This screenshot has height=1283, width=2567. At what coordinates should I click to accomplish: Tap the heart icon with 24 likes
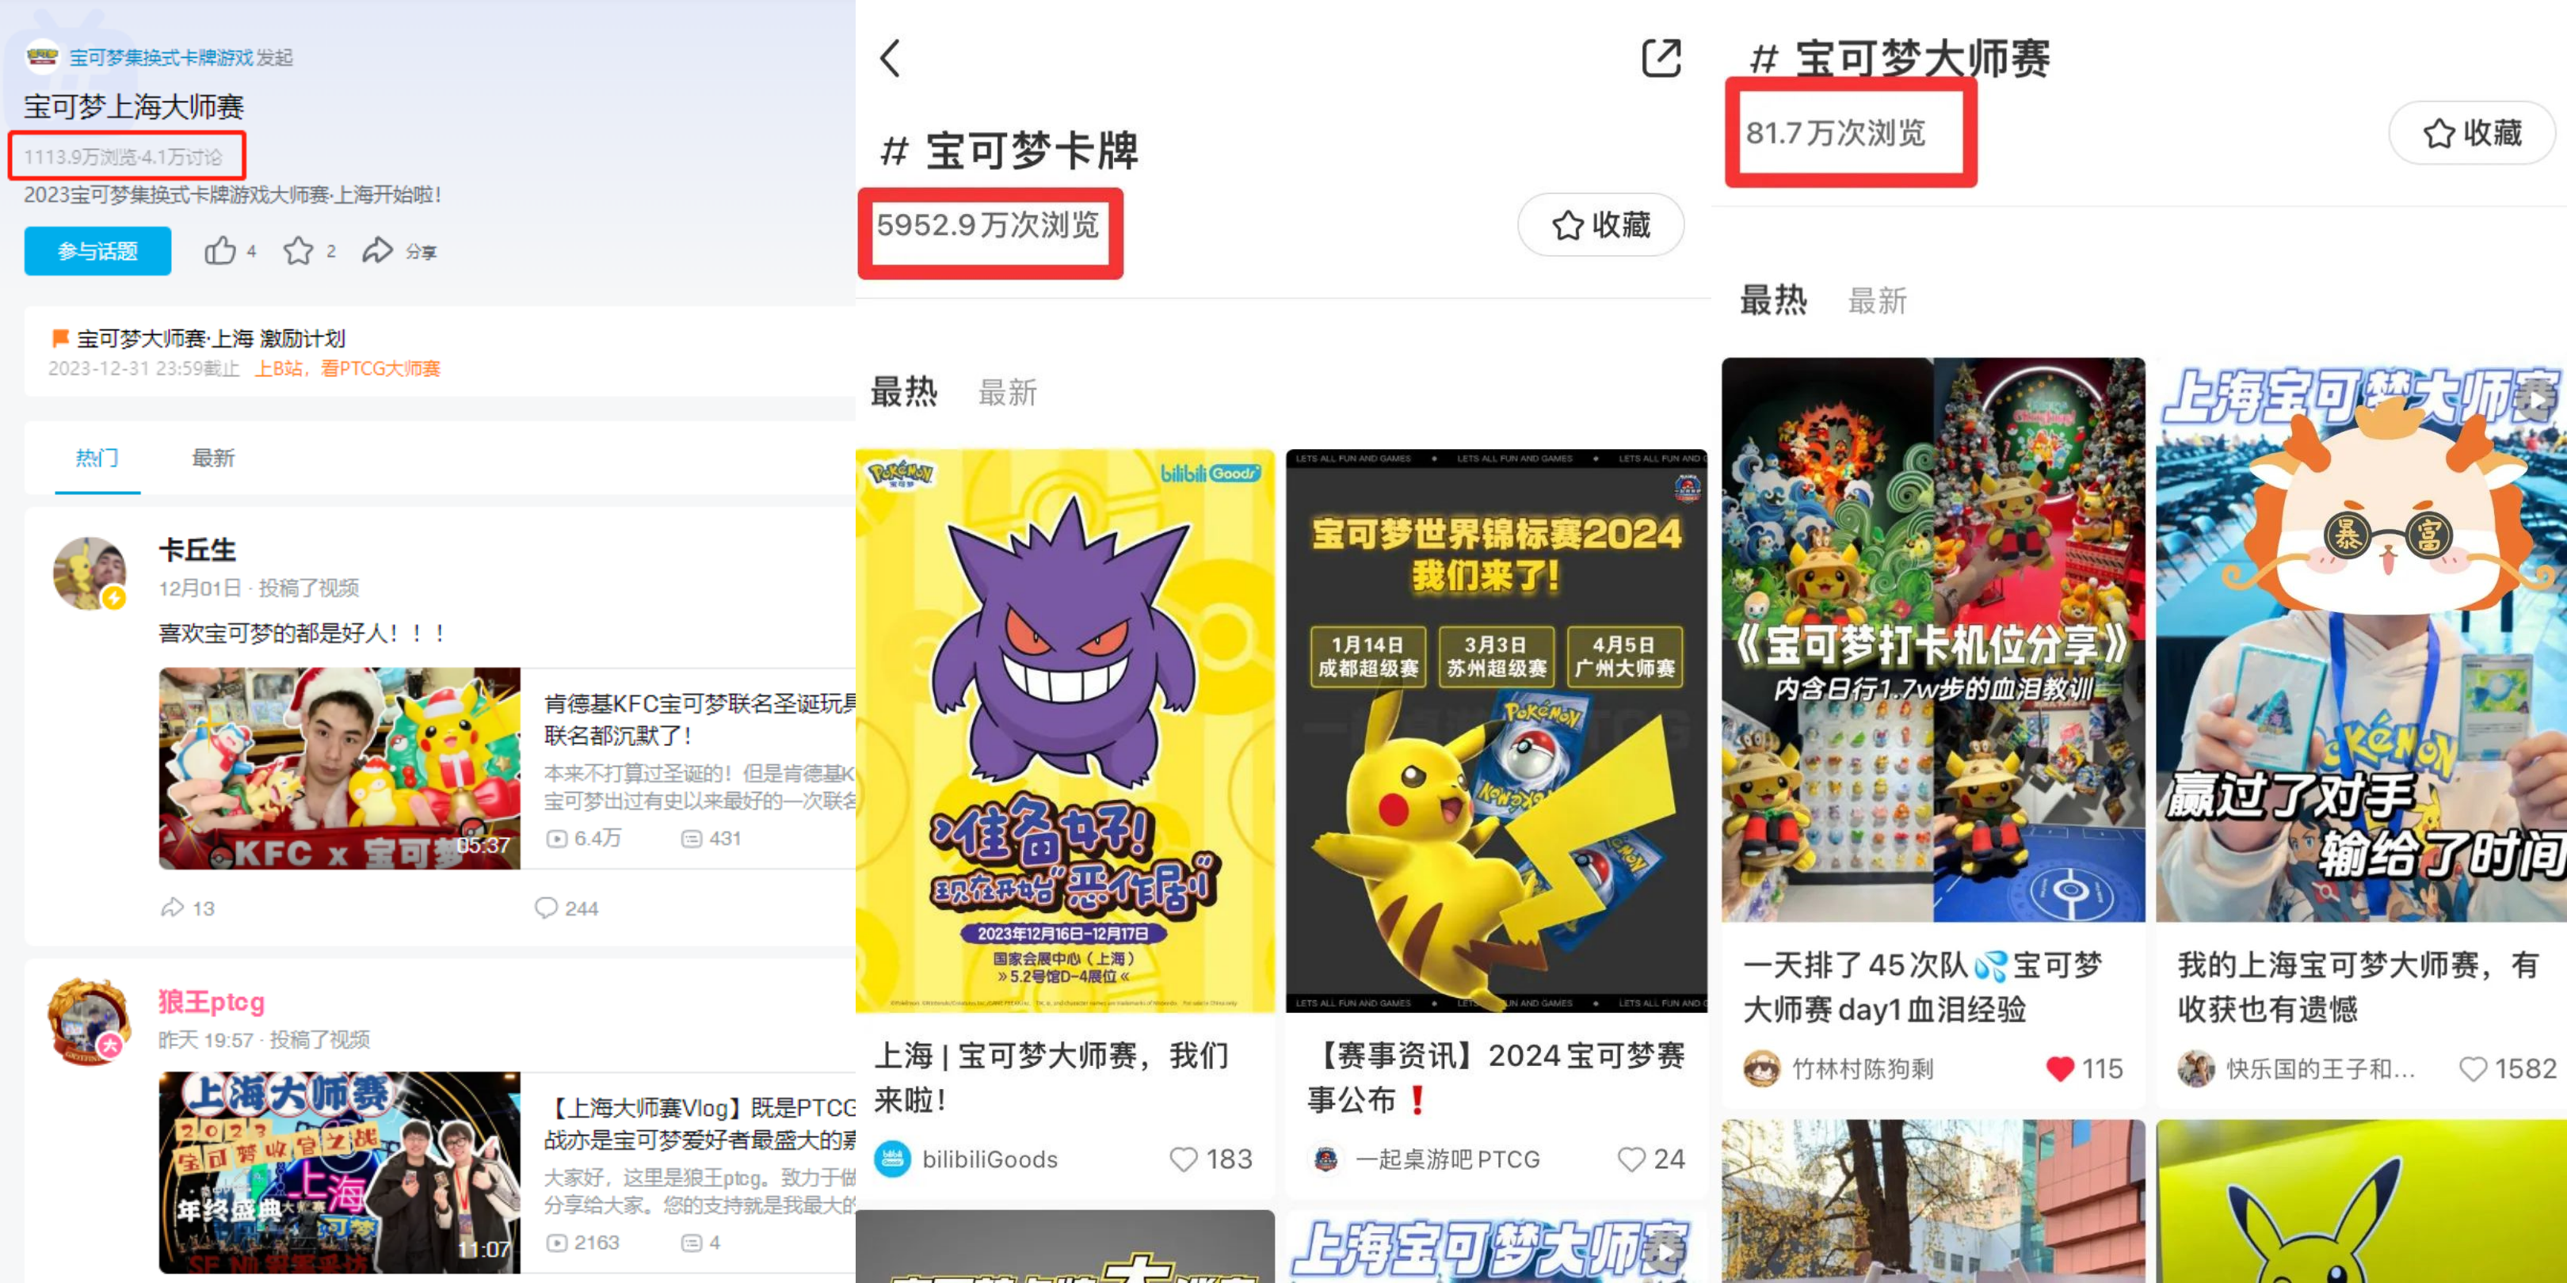1631,1159
